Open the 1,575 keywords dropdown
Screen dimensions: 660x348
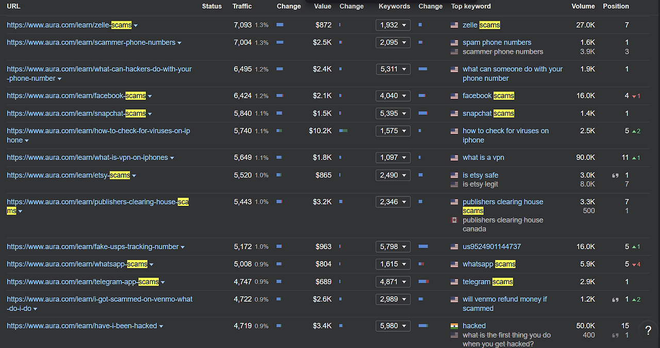[393, 131]
